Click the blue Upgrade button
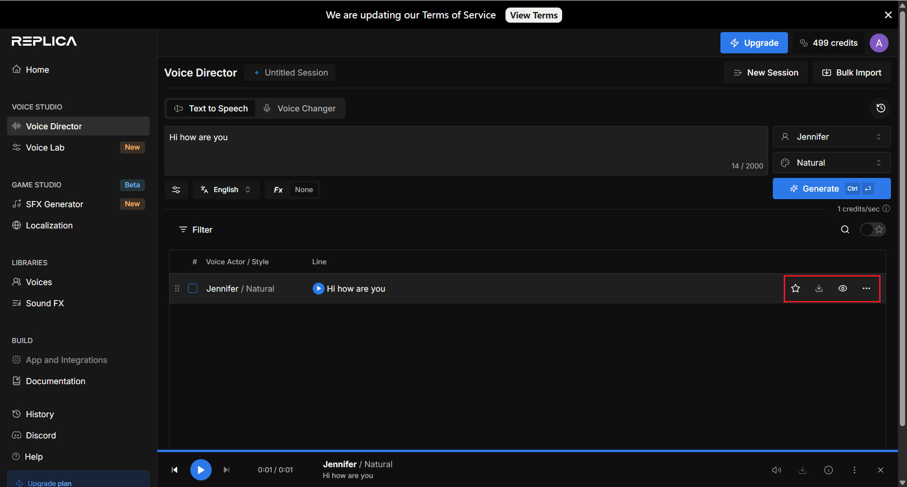The height and width of the screenshot is (487, 907). tap(754, 43)
